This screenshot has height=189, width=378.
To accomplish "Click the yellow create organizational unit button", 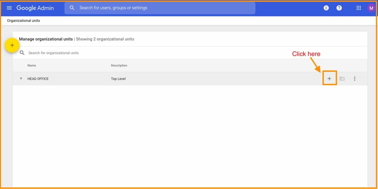I will (x=12, y=45).
